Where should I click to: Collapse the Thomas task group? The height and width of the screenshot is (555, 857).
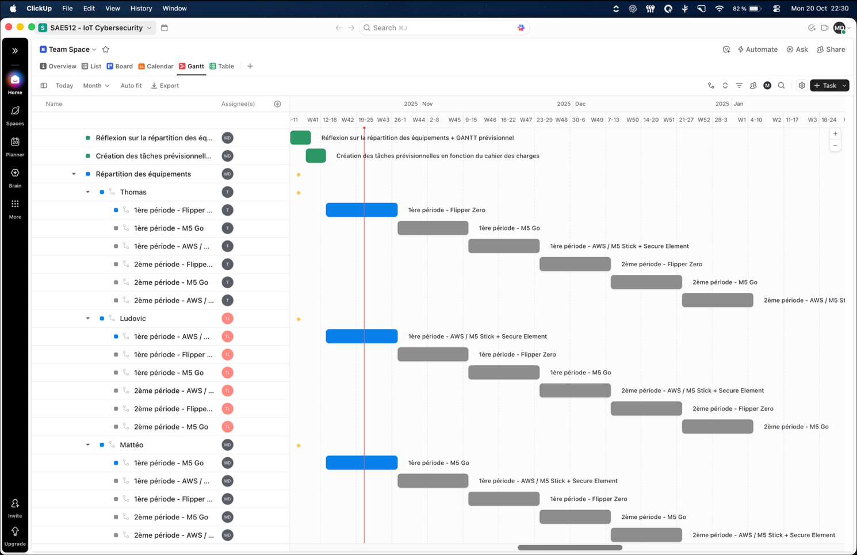(x=87, y=192)
